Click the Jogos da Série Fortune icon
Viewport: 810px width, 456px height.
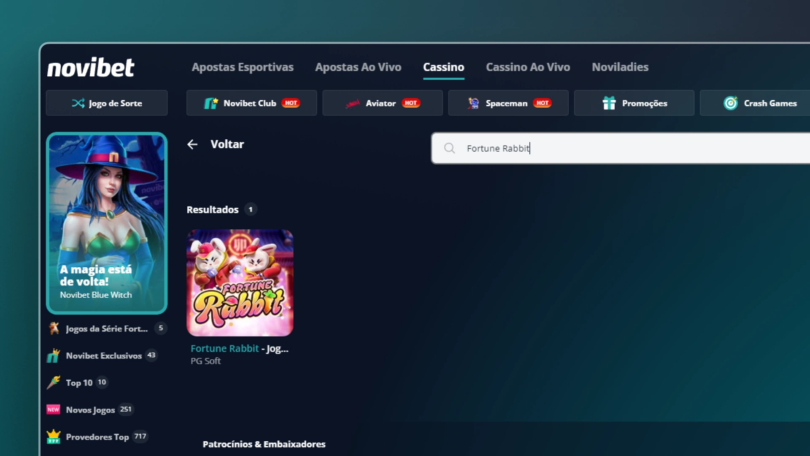point(54,328)
